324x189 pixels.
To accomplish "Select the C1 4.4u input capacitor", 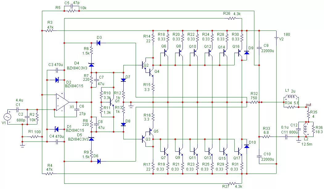I will click(x=18, y=110).
